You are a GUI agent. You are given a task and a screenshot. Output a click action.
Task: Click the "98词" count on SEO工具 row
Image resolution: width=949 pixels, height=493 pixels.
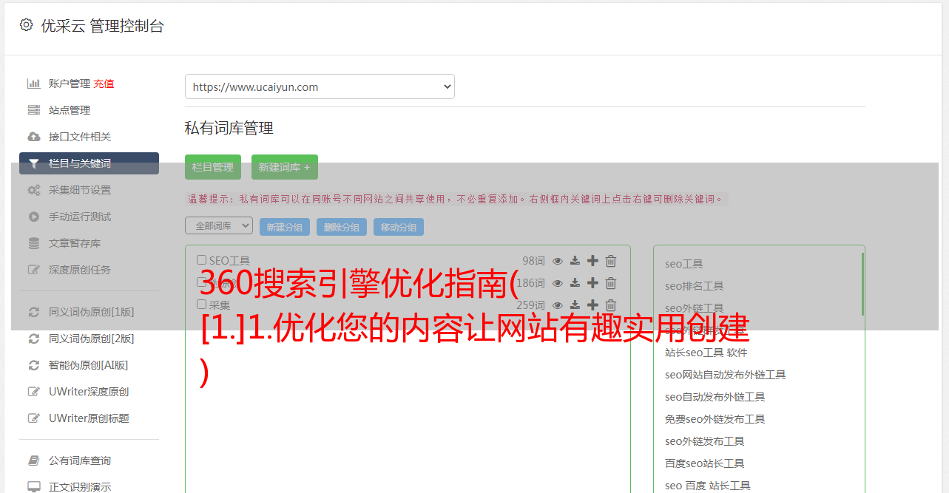[533, 261]
